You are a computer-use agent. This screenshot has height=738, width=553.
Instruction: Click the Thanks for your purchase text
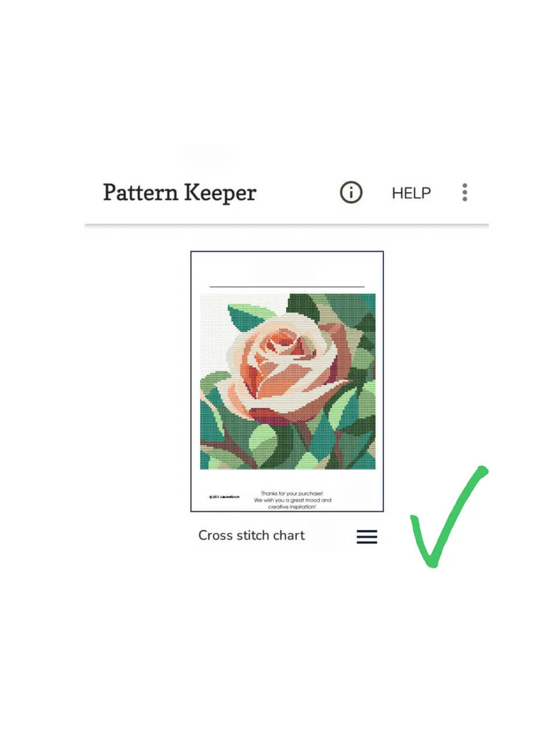[x=292, y=494]
